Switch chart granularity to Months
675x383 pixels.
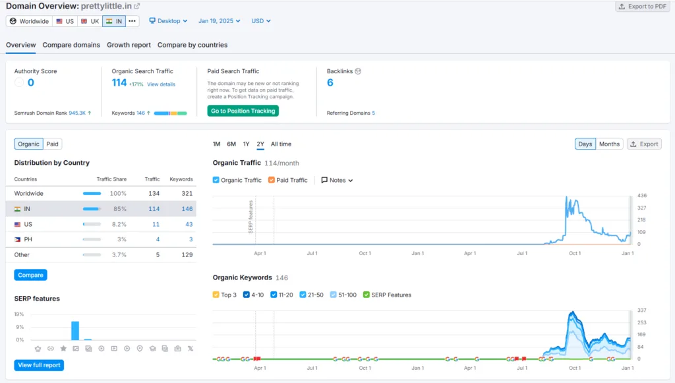click(x=609, y=144)
